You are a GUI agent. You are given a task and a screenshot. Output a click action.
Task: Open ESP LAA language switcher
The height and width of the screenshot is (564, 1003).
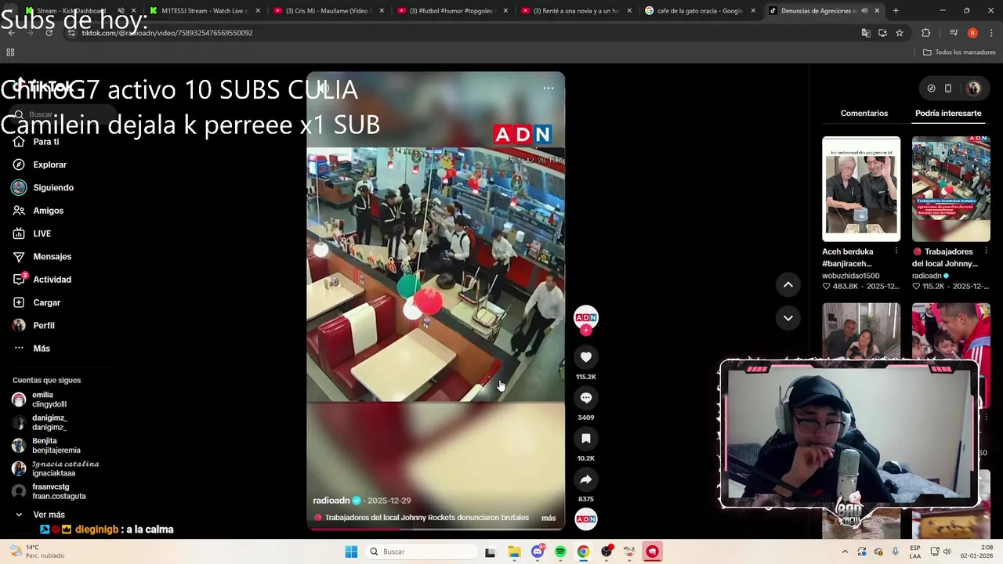point(915,551)
